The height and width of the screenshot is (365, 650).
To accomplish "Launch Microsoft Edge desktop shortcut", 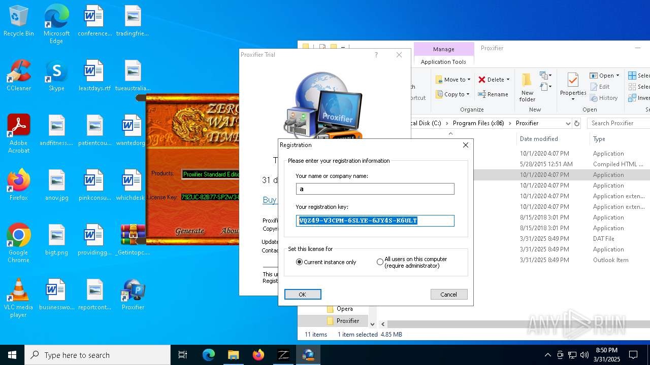I will tap(56, 24).
